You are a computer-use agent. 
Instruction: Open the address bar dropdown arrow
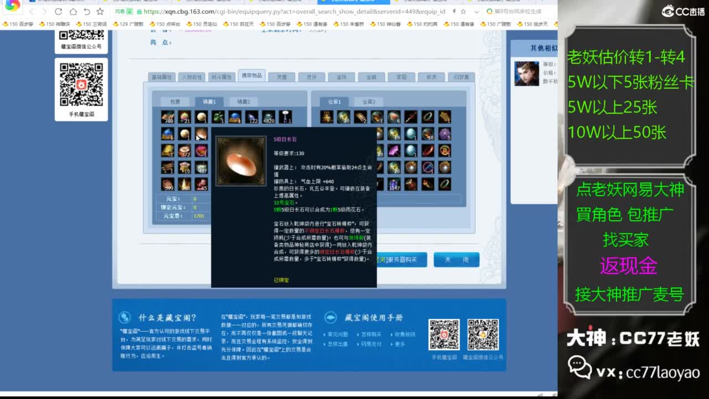477,12
